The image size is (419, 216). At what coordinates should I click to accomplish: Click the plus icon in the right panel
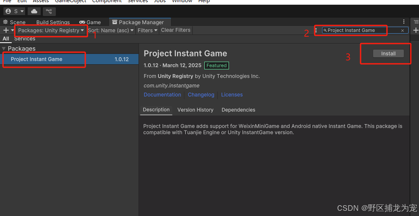click(416, 30)
